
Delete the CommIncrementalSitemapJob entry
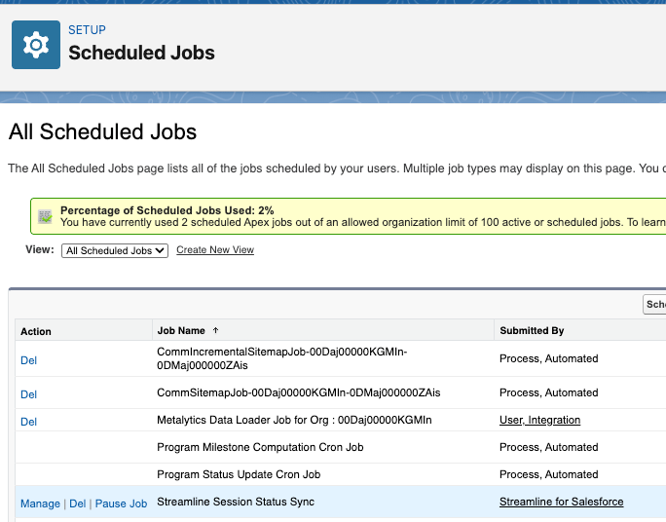tap(28, 360)
